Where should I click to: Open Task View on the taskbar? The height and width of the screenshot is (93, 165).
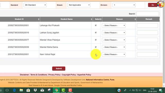pyautogui.click(x=7, y=90)
